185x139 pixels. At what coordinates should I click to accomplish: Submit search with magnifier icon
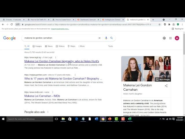click(112, 38)
